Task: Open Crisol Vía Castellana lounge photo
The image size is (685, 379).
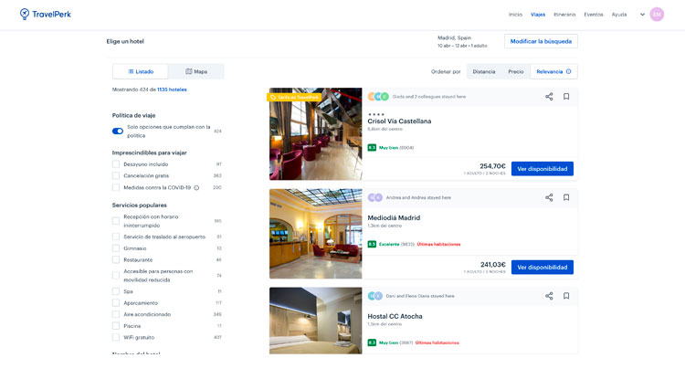Action: click(x=315, y=134)
